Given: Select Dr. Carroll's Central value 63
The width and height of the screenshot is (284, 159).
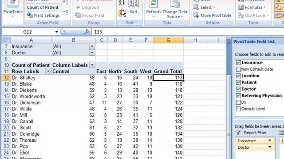Looking at the screenshot, I should [x=74, y=121].
